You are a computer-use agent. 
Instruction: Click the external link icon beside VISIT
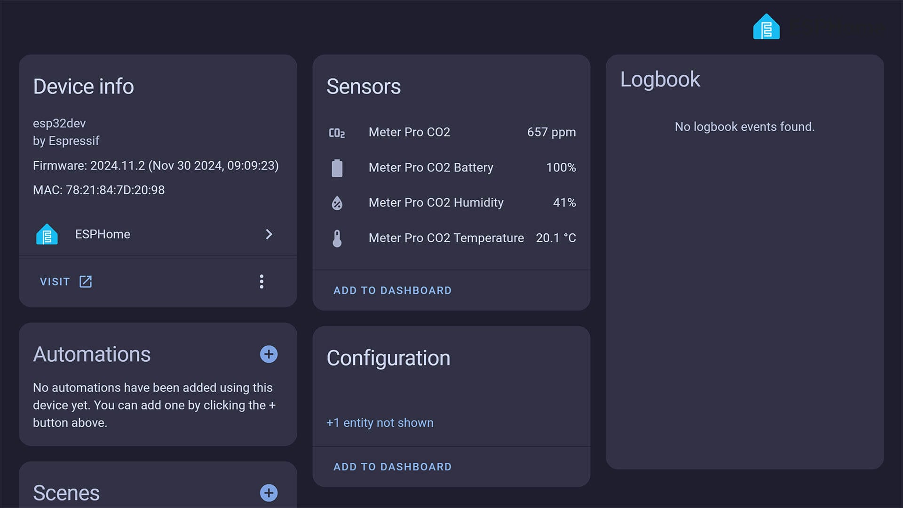(x=86, y=281)
